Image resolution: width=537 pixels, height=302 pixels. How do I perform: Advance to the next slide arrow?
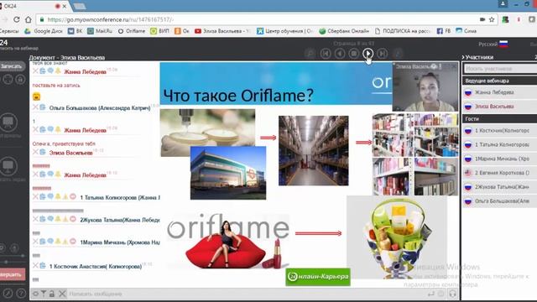point(368,54)
